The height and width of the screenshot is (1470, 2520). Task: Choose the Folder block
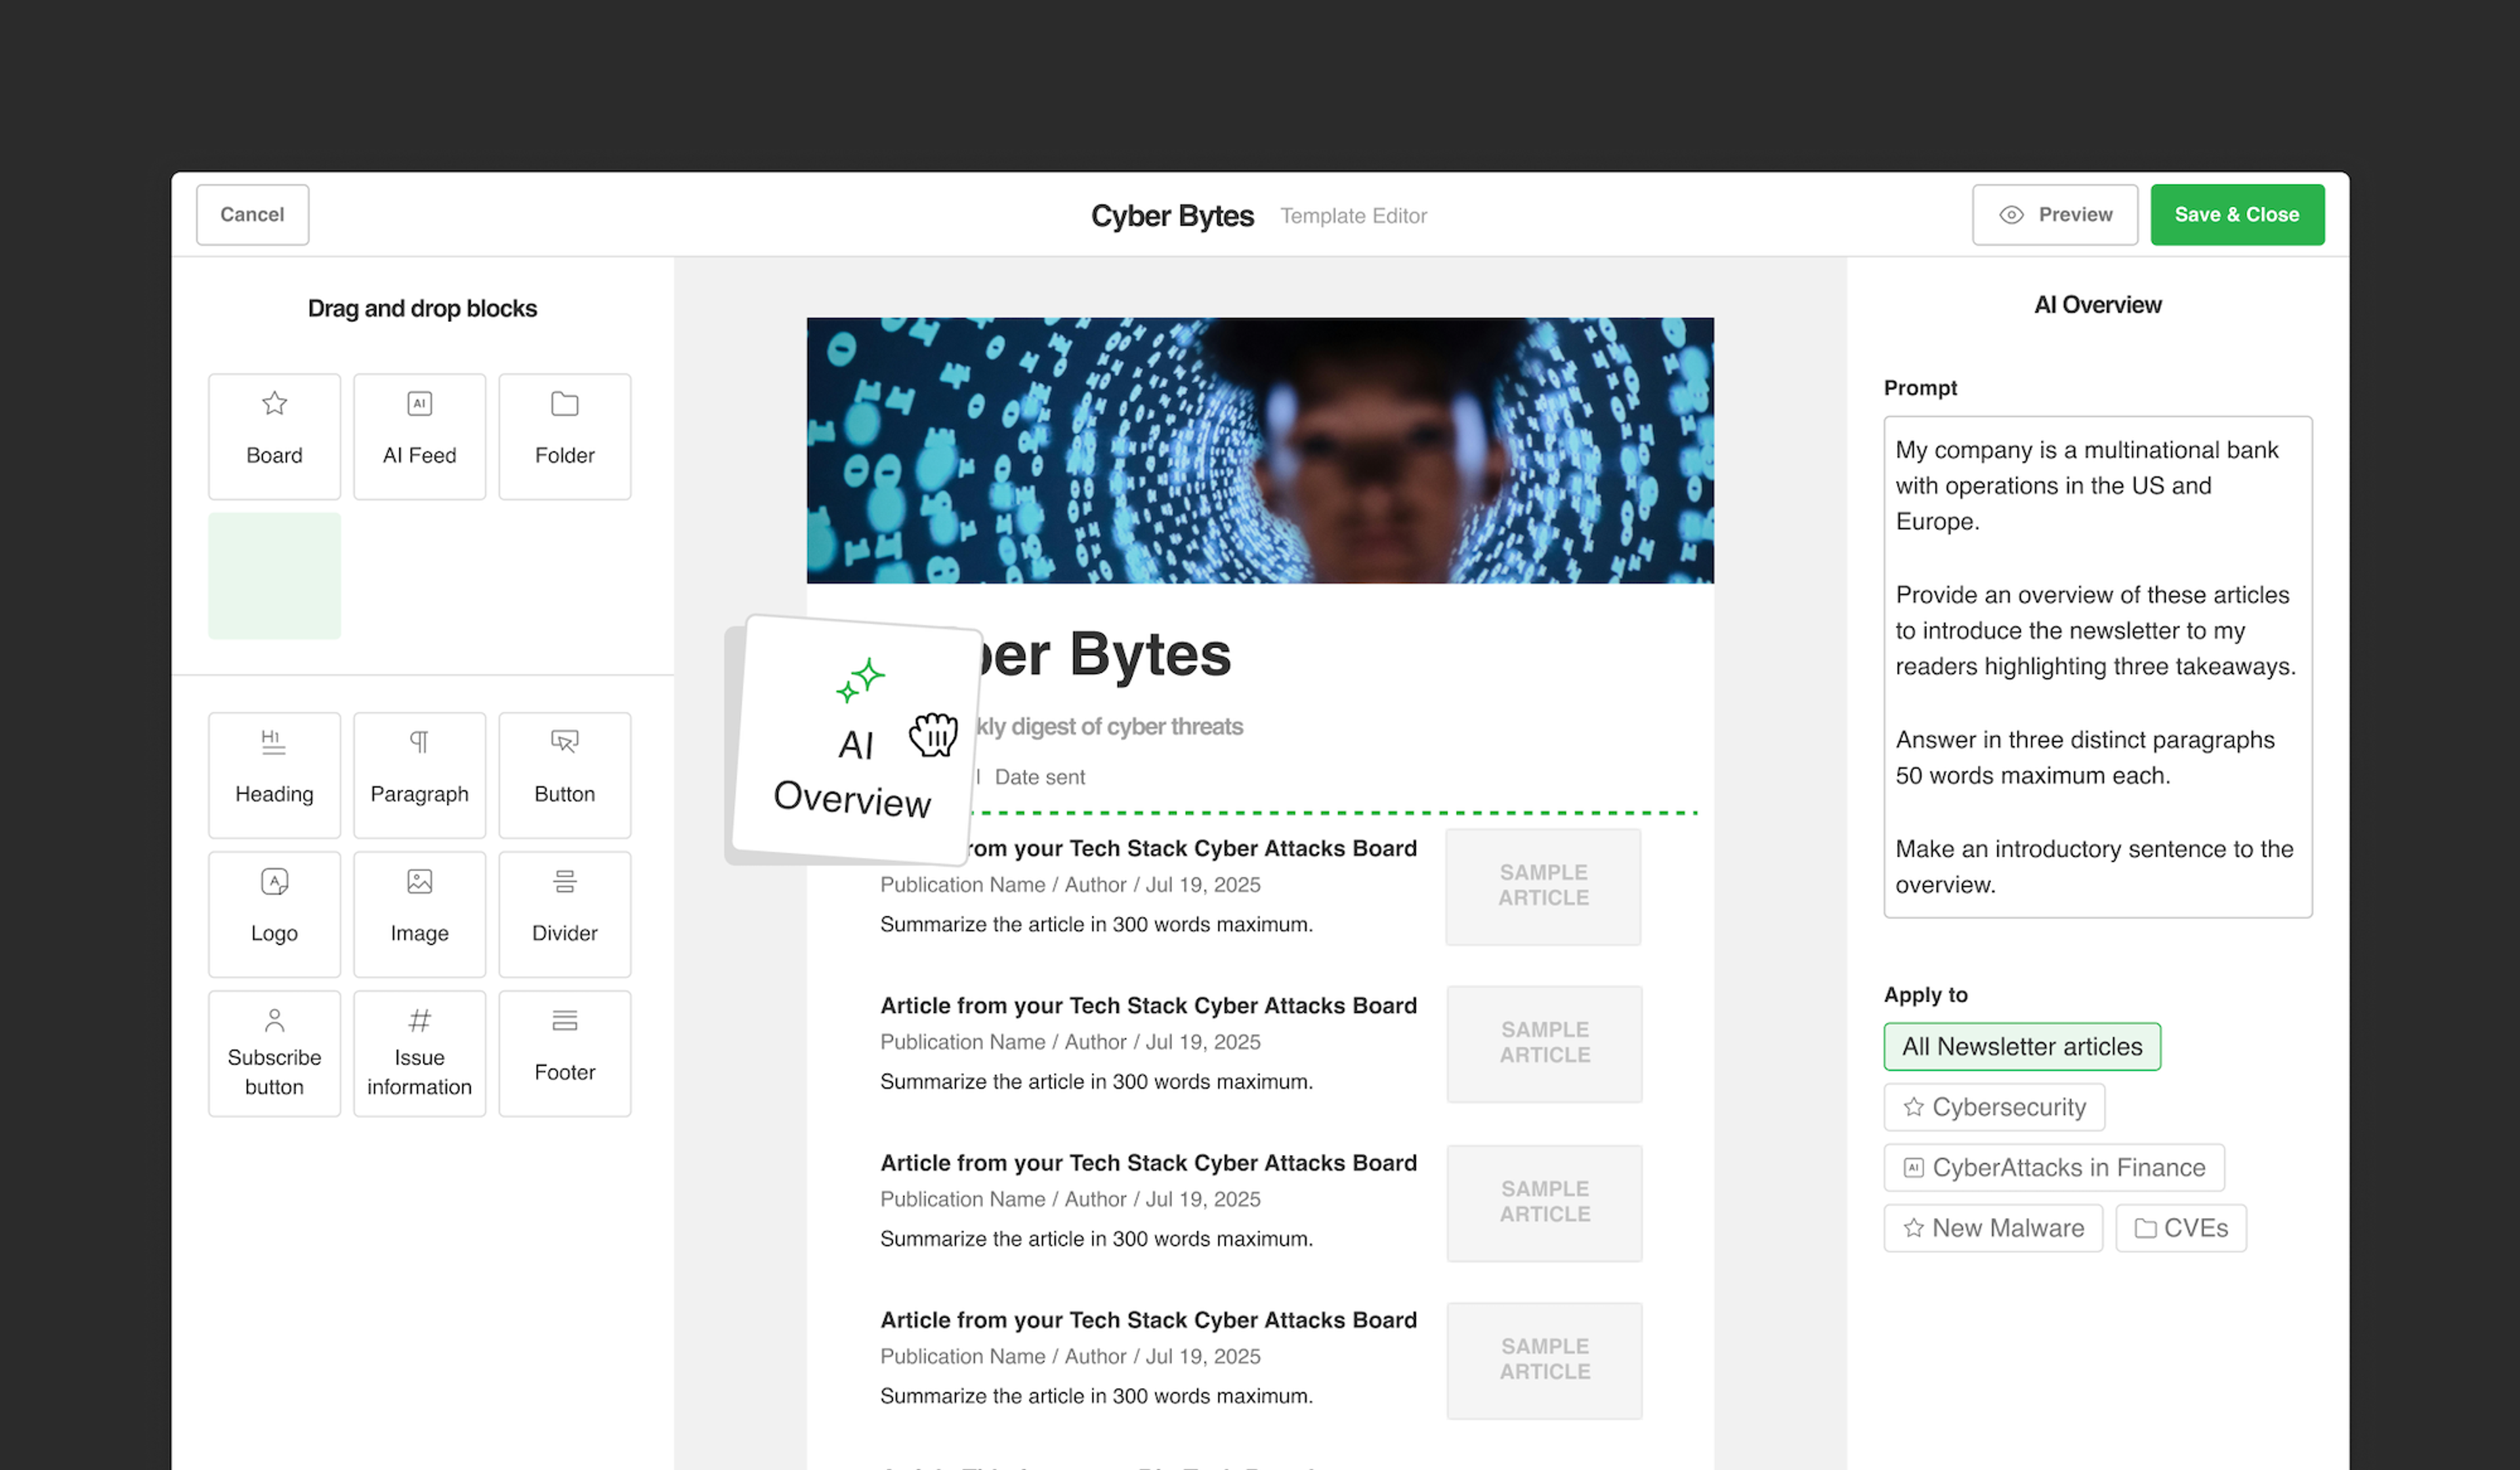pos(564,437)
